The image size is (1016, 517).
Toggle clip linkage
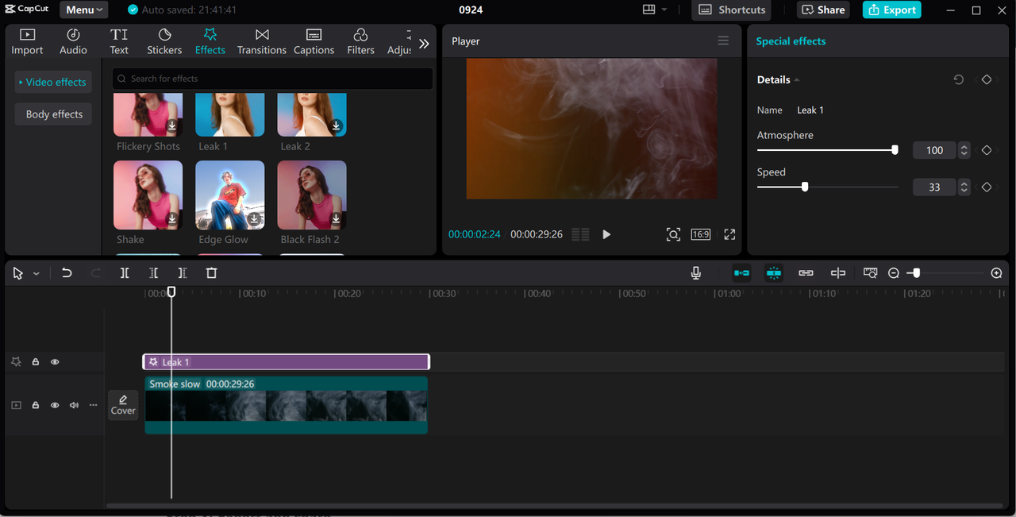(806, 273)
